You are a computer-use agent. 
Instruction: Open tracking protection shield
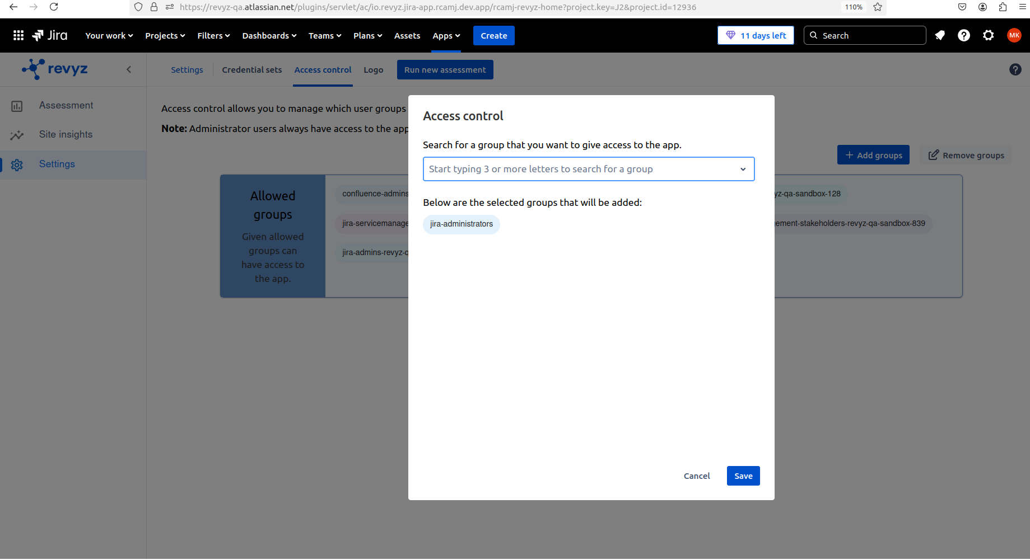tap(138, 7)
